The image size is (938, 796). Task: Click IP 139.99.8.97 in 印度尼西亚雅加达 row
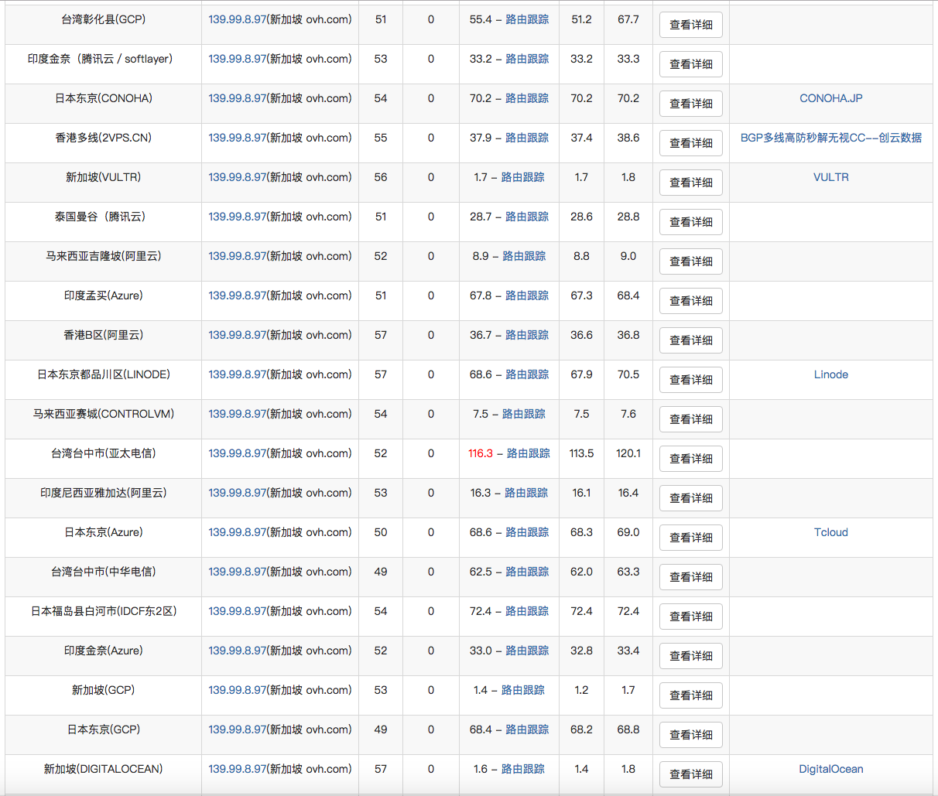[x=237, y=493]
